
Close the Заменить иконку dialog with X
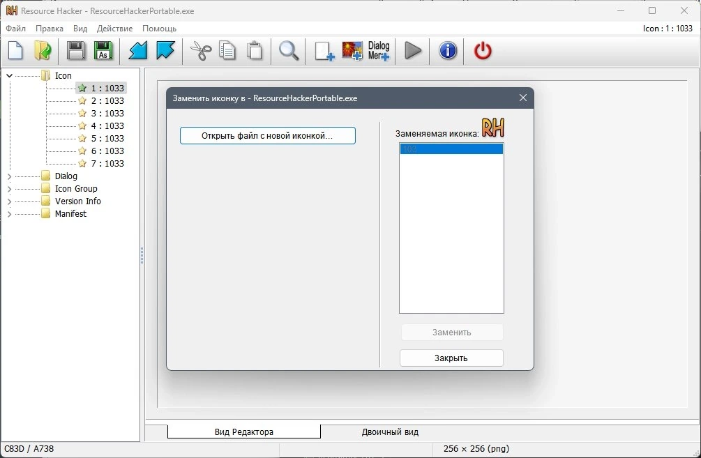point(522,98)
